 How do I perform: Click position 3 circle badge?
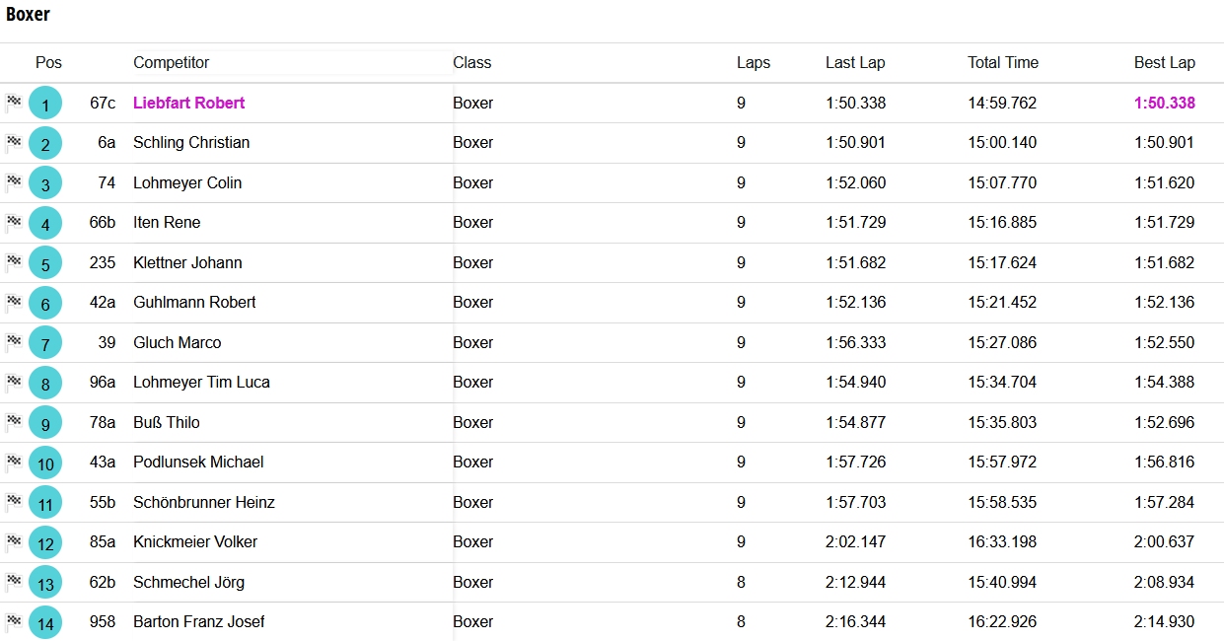click(45, 183)
